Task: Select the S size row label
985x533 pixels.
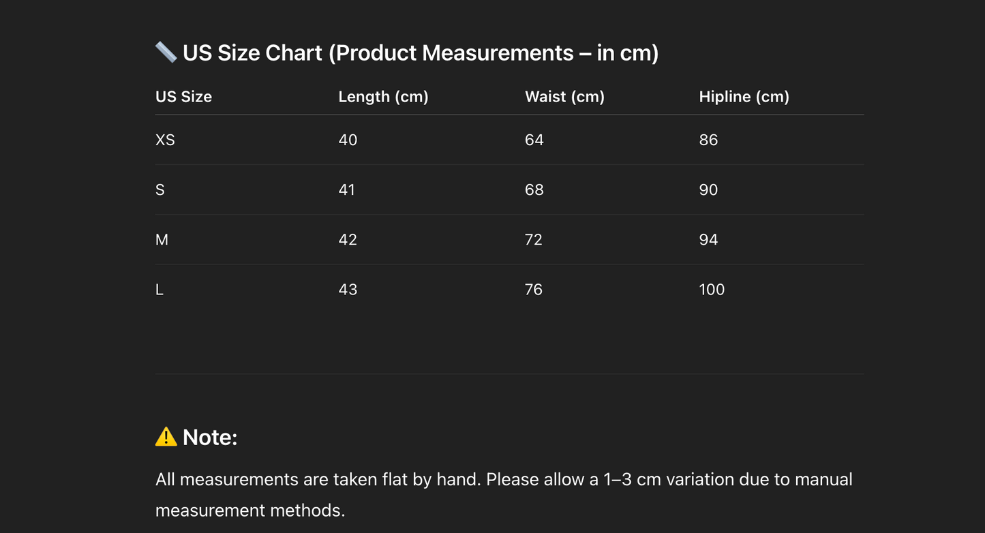Action: point(160,189)
